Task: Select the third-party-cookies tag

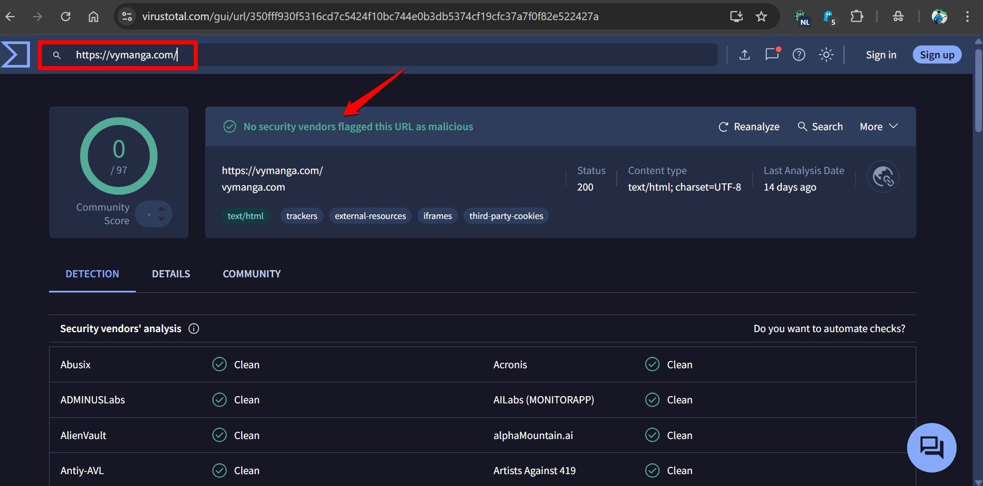Action: click(506, 216)
